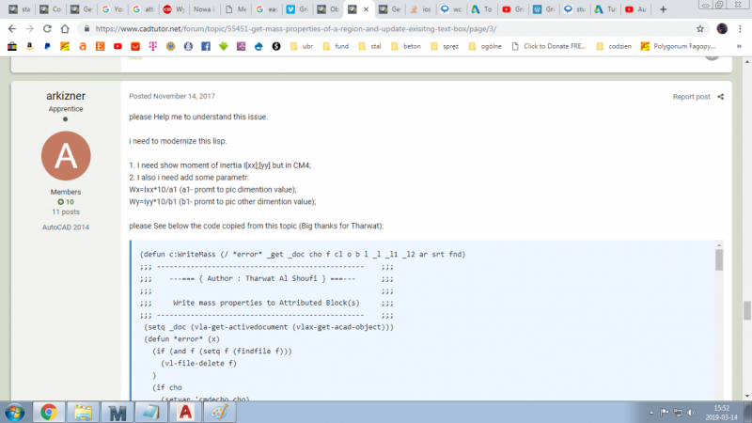Open arkizner's profile name link

[66, 96]
